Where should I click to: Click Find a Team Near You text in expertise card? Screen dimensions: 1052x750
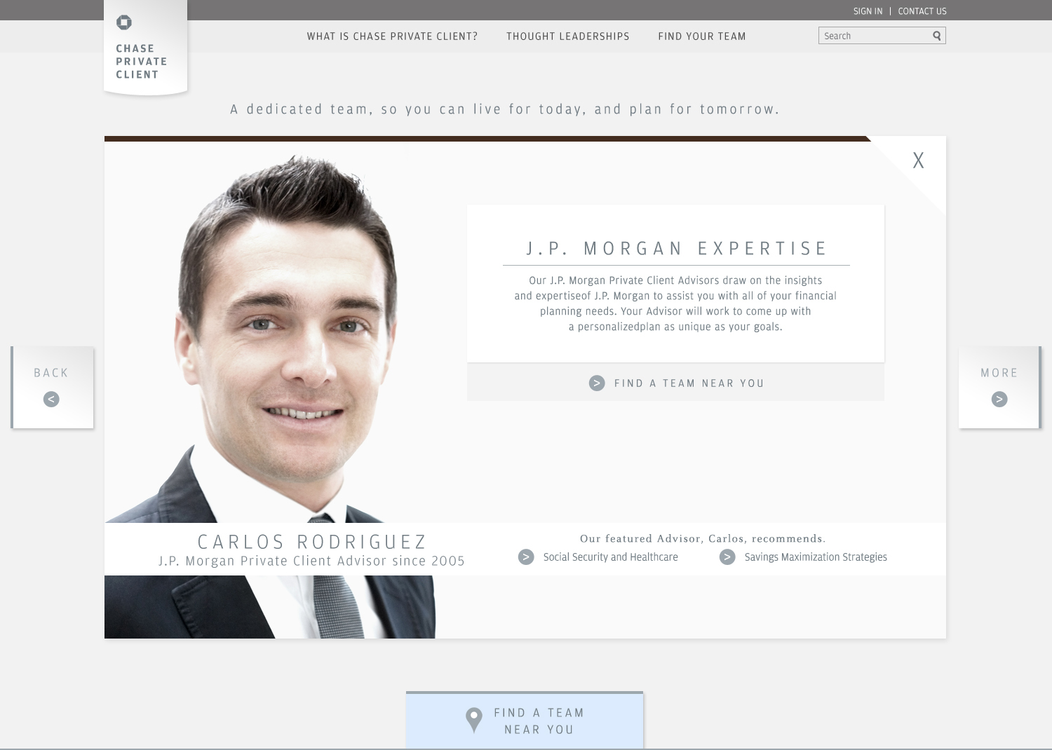click(689, 383)
